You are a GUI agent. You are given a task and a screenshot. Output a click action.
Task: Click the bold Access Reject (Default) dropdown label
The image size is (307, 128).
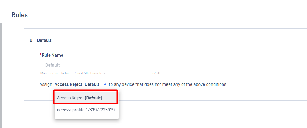tap(78, 84)
